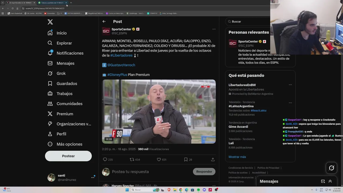
Task: Open more options for #LaVozArgentina trend
Action: pyautogui.click(x=290, y=103)
